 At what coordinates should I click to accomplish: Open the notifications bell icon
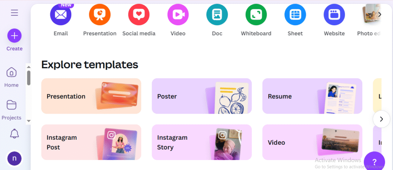point(15,133)
